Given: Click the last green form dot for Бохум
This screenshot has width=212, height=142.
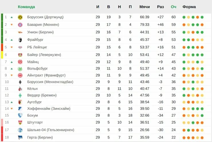Looking at the screenshot, I should 202,116.
